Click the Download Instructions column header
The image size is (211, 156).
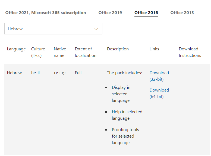[190, 52]
